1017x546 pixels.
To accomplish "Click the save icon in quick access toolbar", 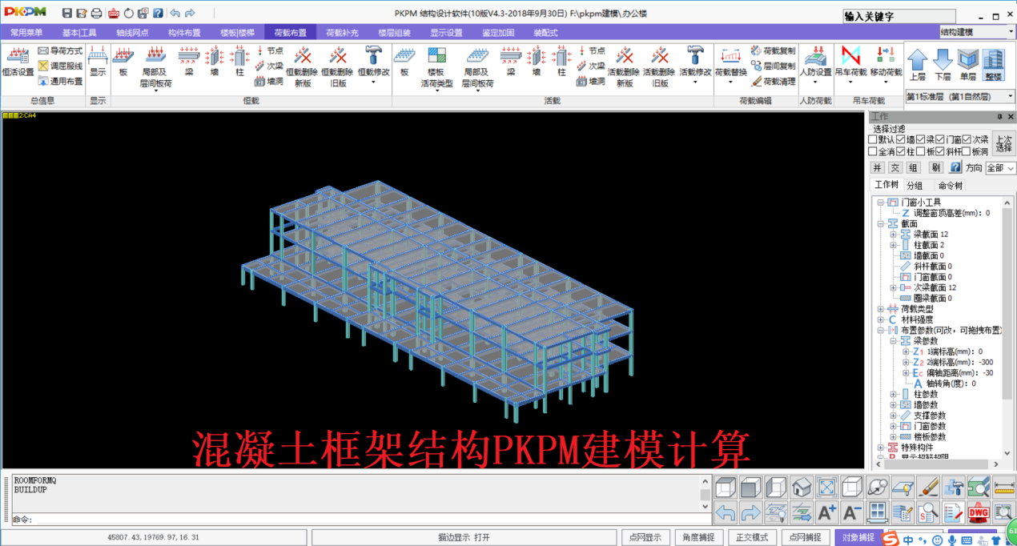I will pyautogui.click(x=67, y=13).
